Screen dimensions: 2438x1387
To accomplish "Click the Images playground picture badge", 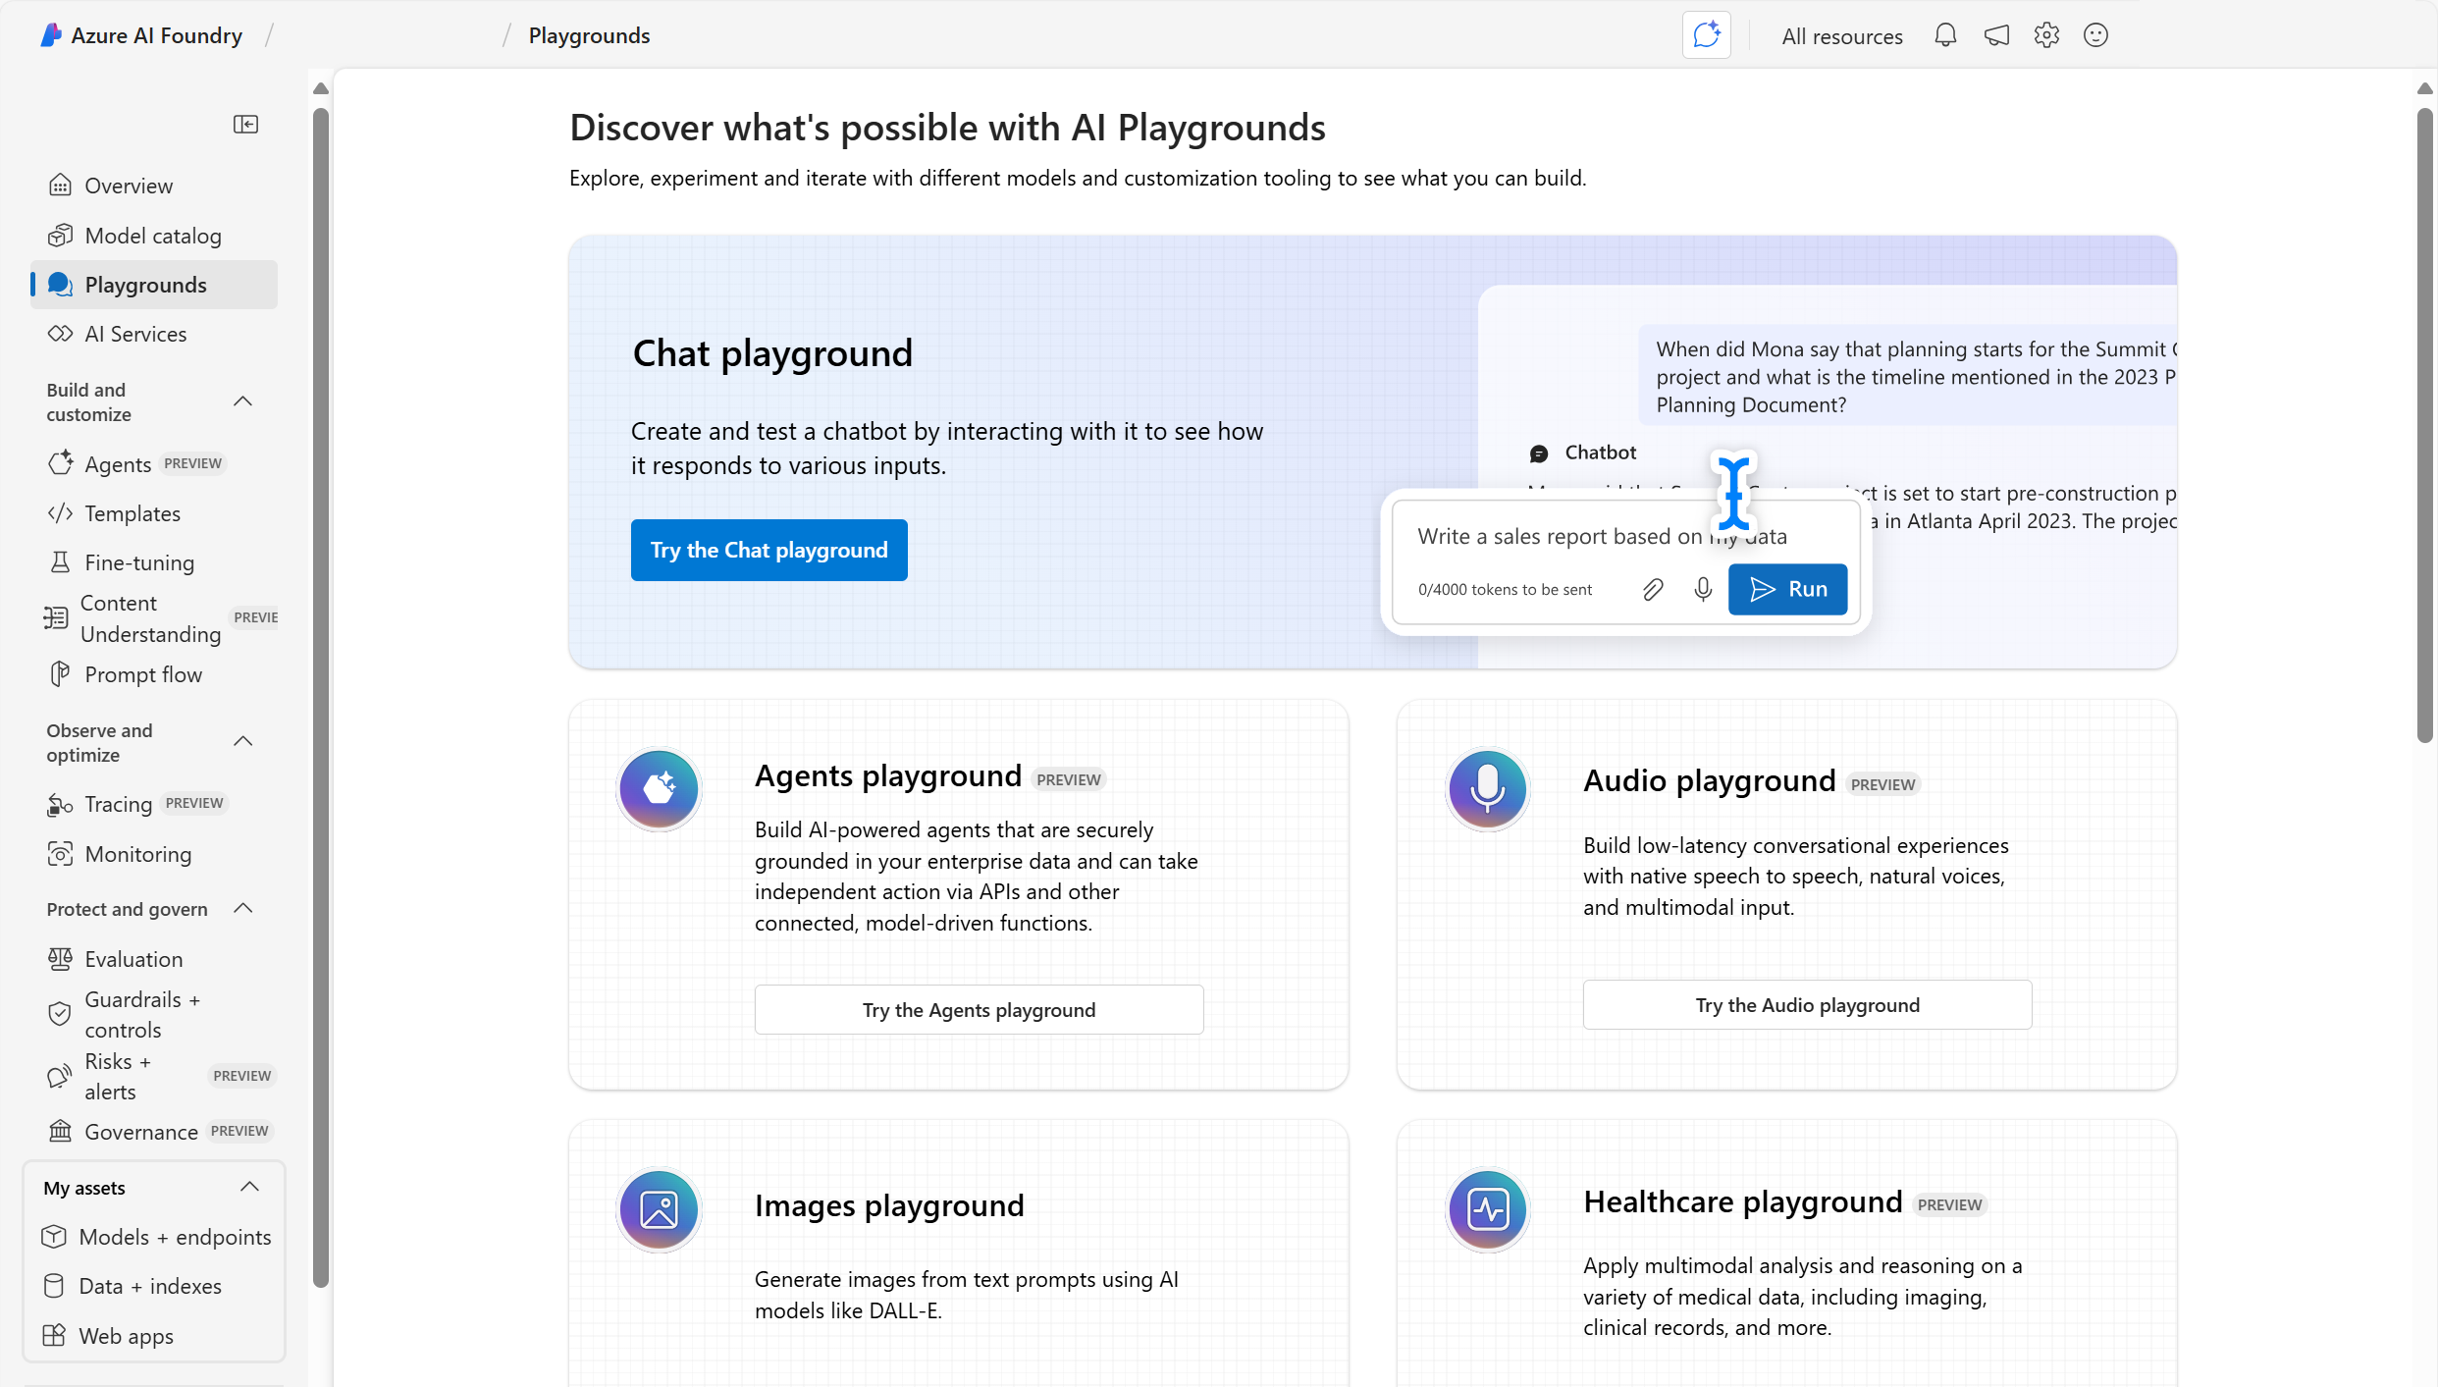I will [x=659, y=1209].
